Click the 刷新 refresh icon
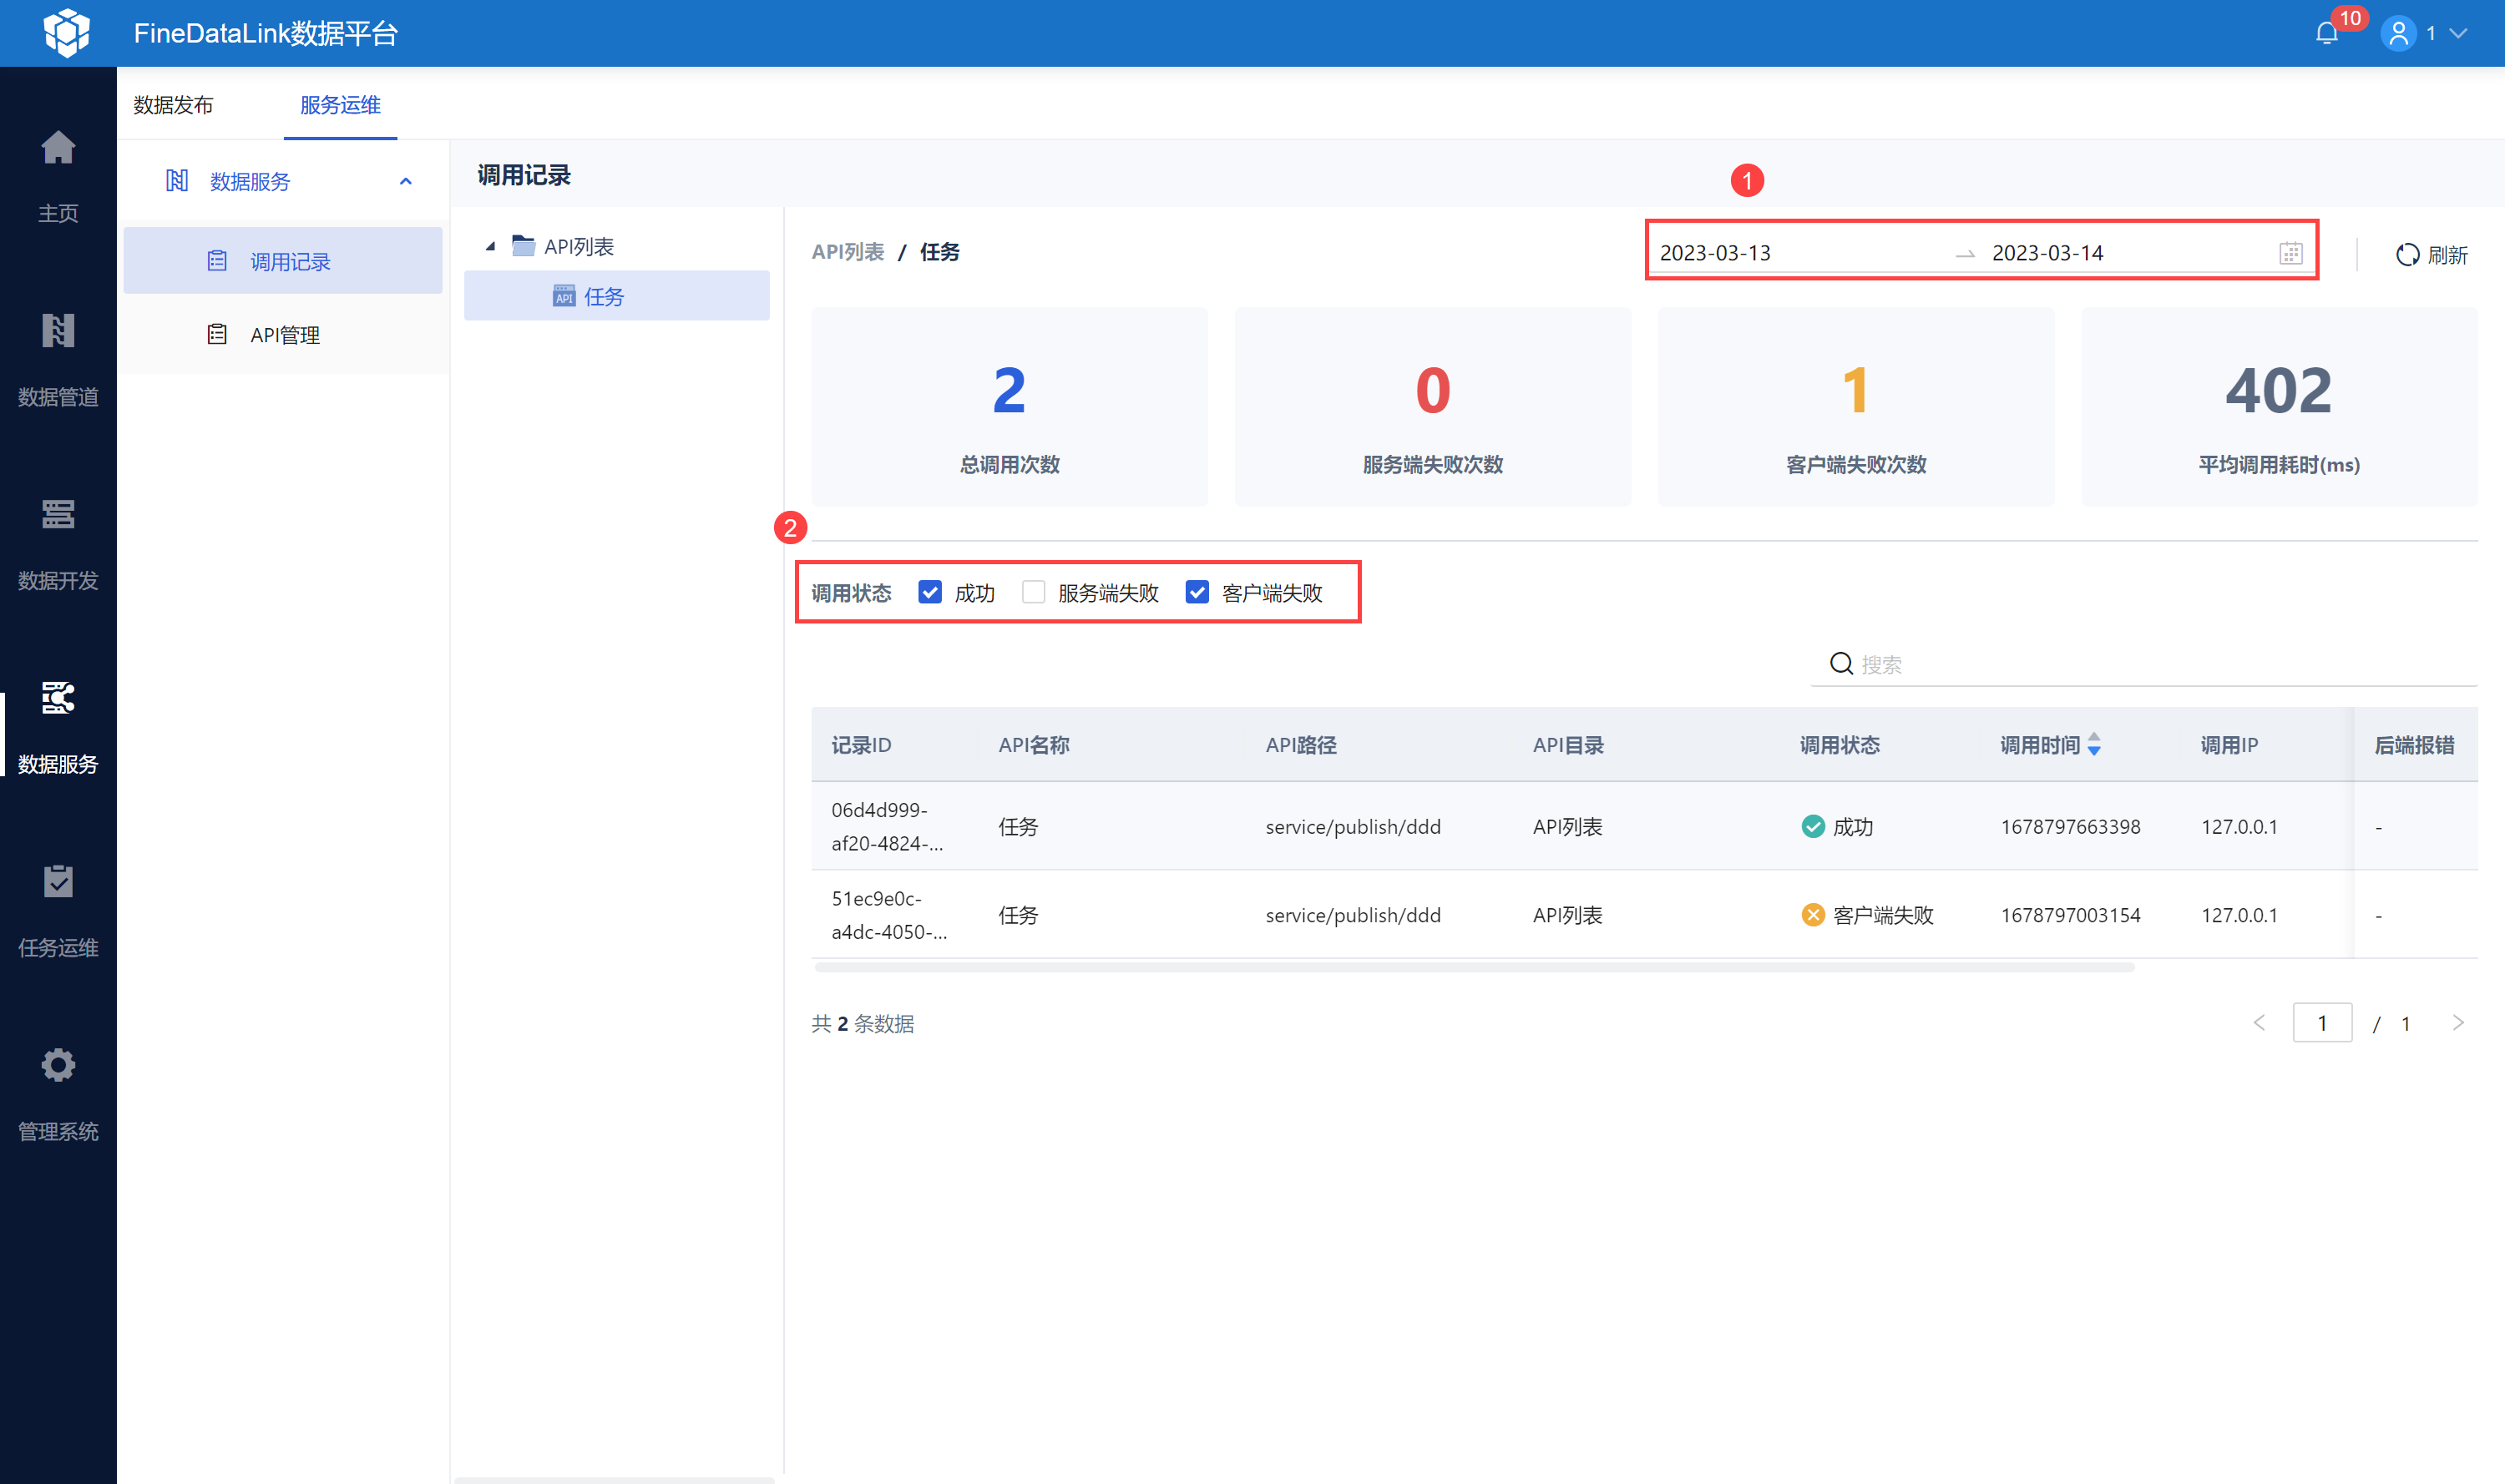The height and width of the screenshot is (1484, 2505). (2407, 255)
